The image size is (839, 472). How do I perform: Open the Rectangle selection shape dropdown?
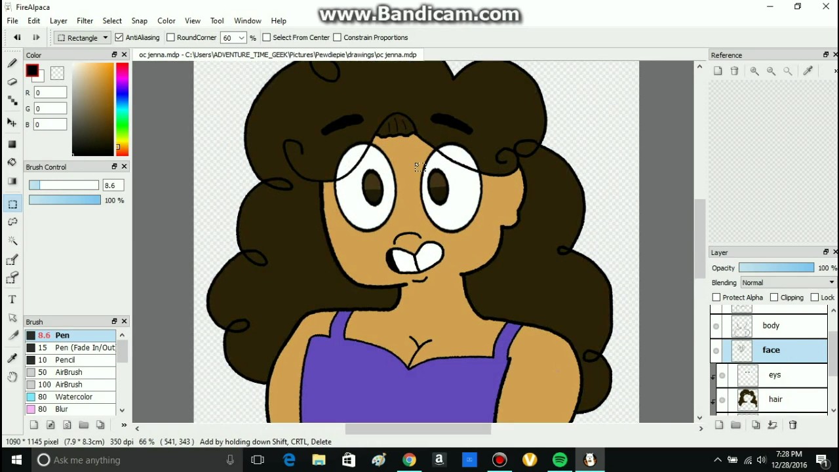(x=82, y=37)
